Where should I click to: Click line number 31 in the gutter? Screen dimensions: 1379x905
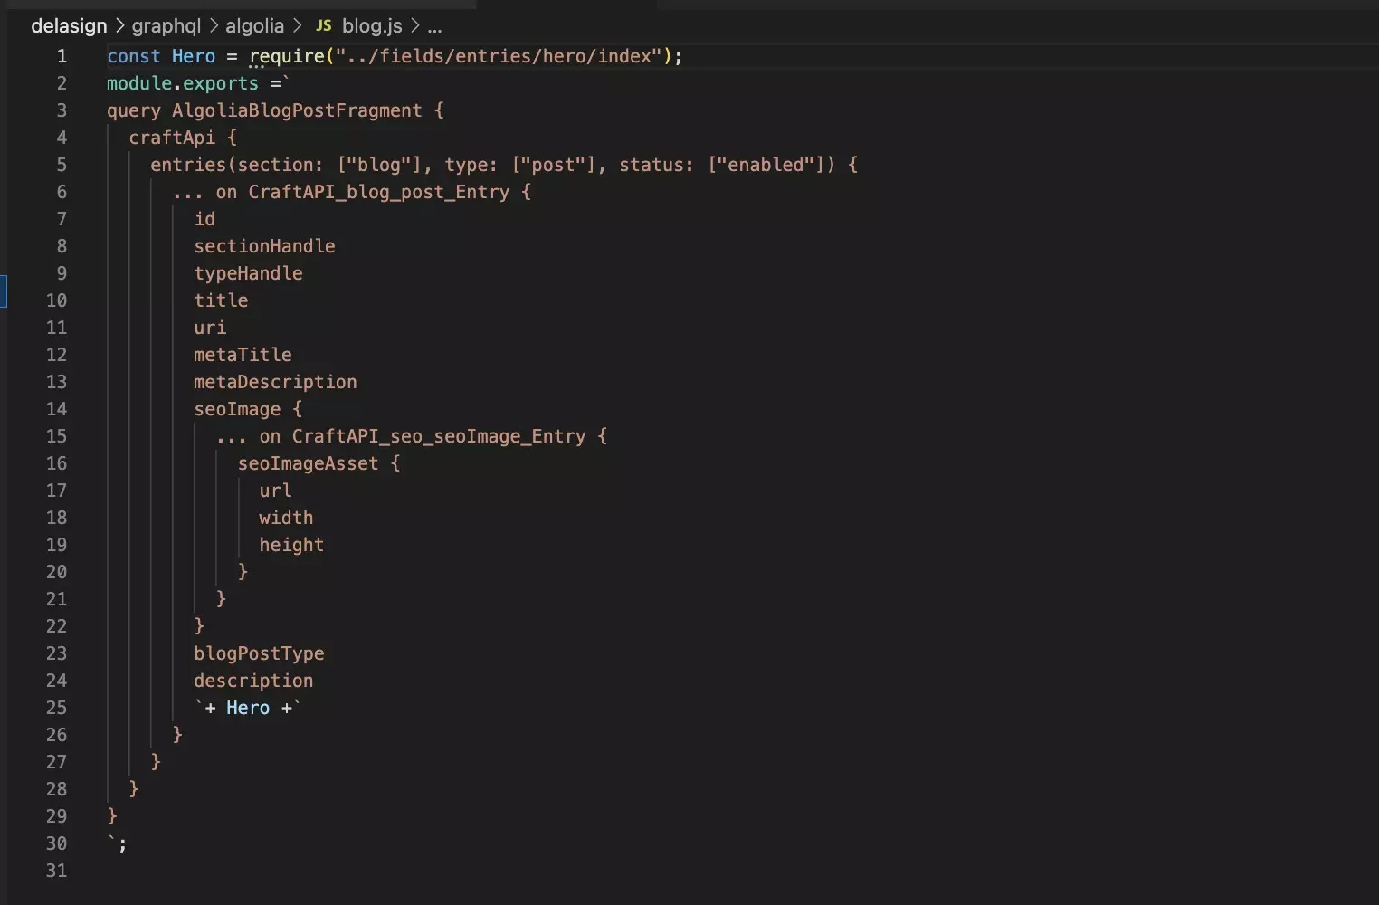pos(56,871)
